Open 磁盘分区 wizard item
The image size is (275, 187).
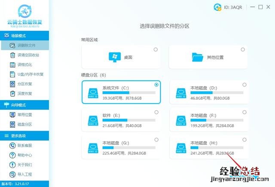[x=25, y=124]
